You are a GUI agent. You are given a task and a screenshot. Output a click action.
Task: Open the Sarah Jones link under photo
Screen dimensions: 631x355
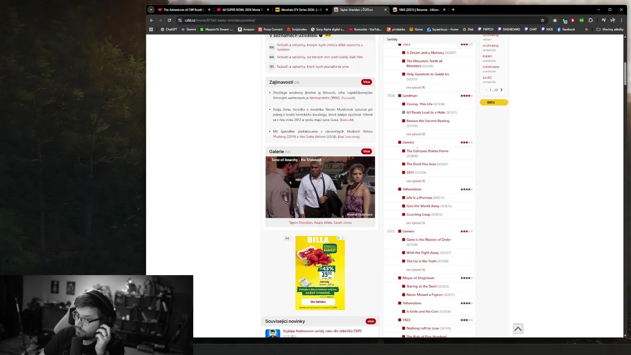pyautogui.click(x=343, y=223)
